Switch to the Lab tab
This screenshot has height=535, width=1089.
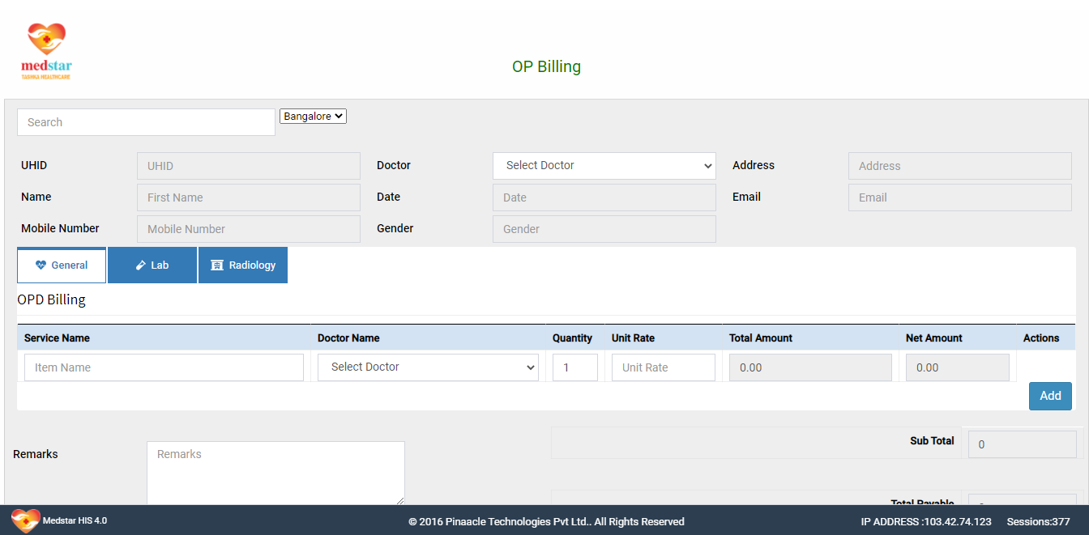[x=152, y=265]
